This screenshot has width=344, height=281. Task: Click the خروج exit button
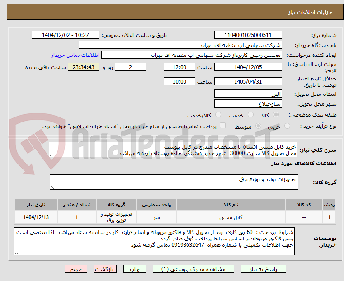[x=76, y=269]
